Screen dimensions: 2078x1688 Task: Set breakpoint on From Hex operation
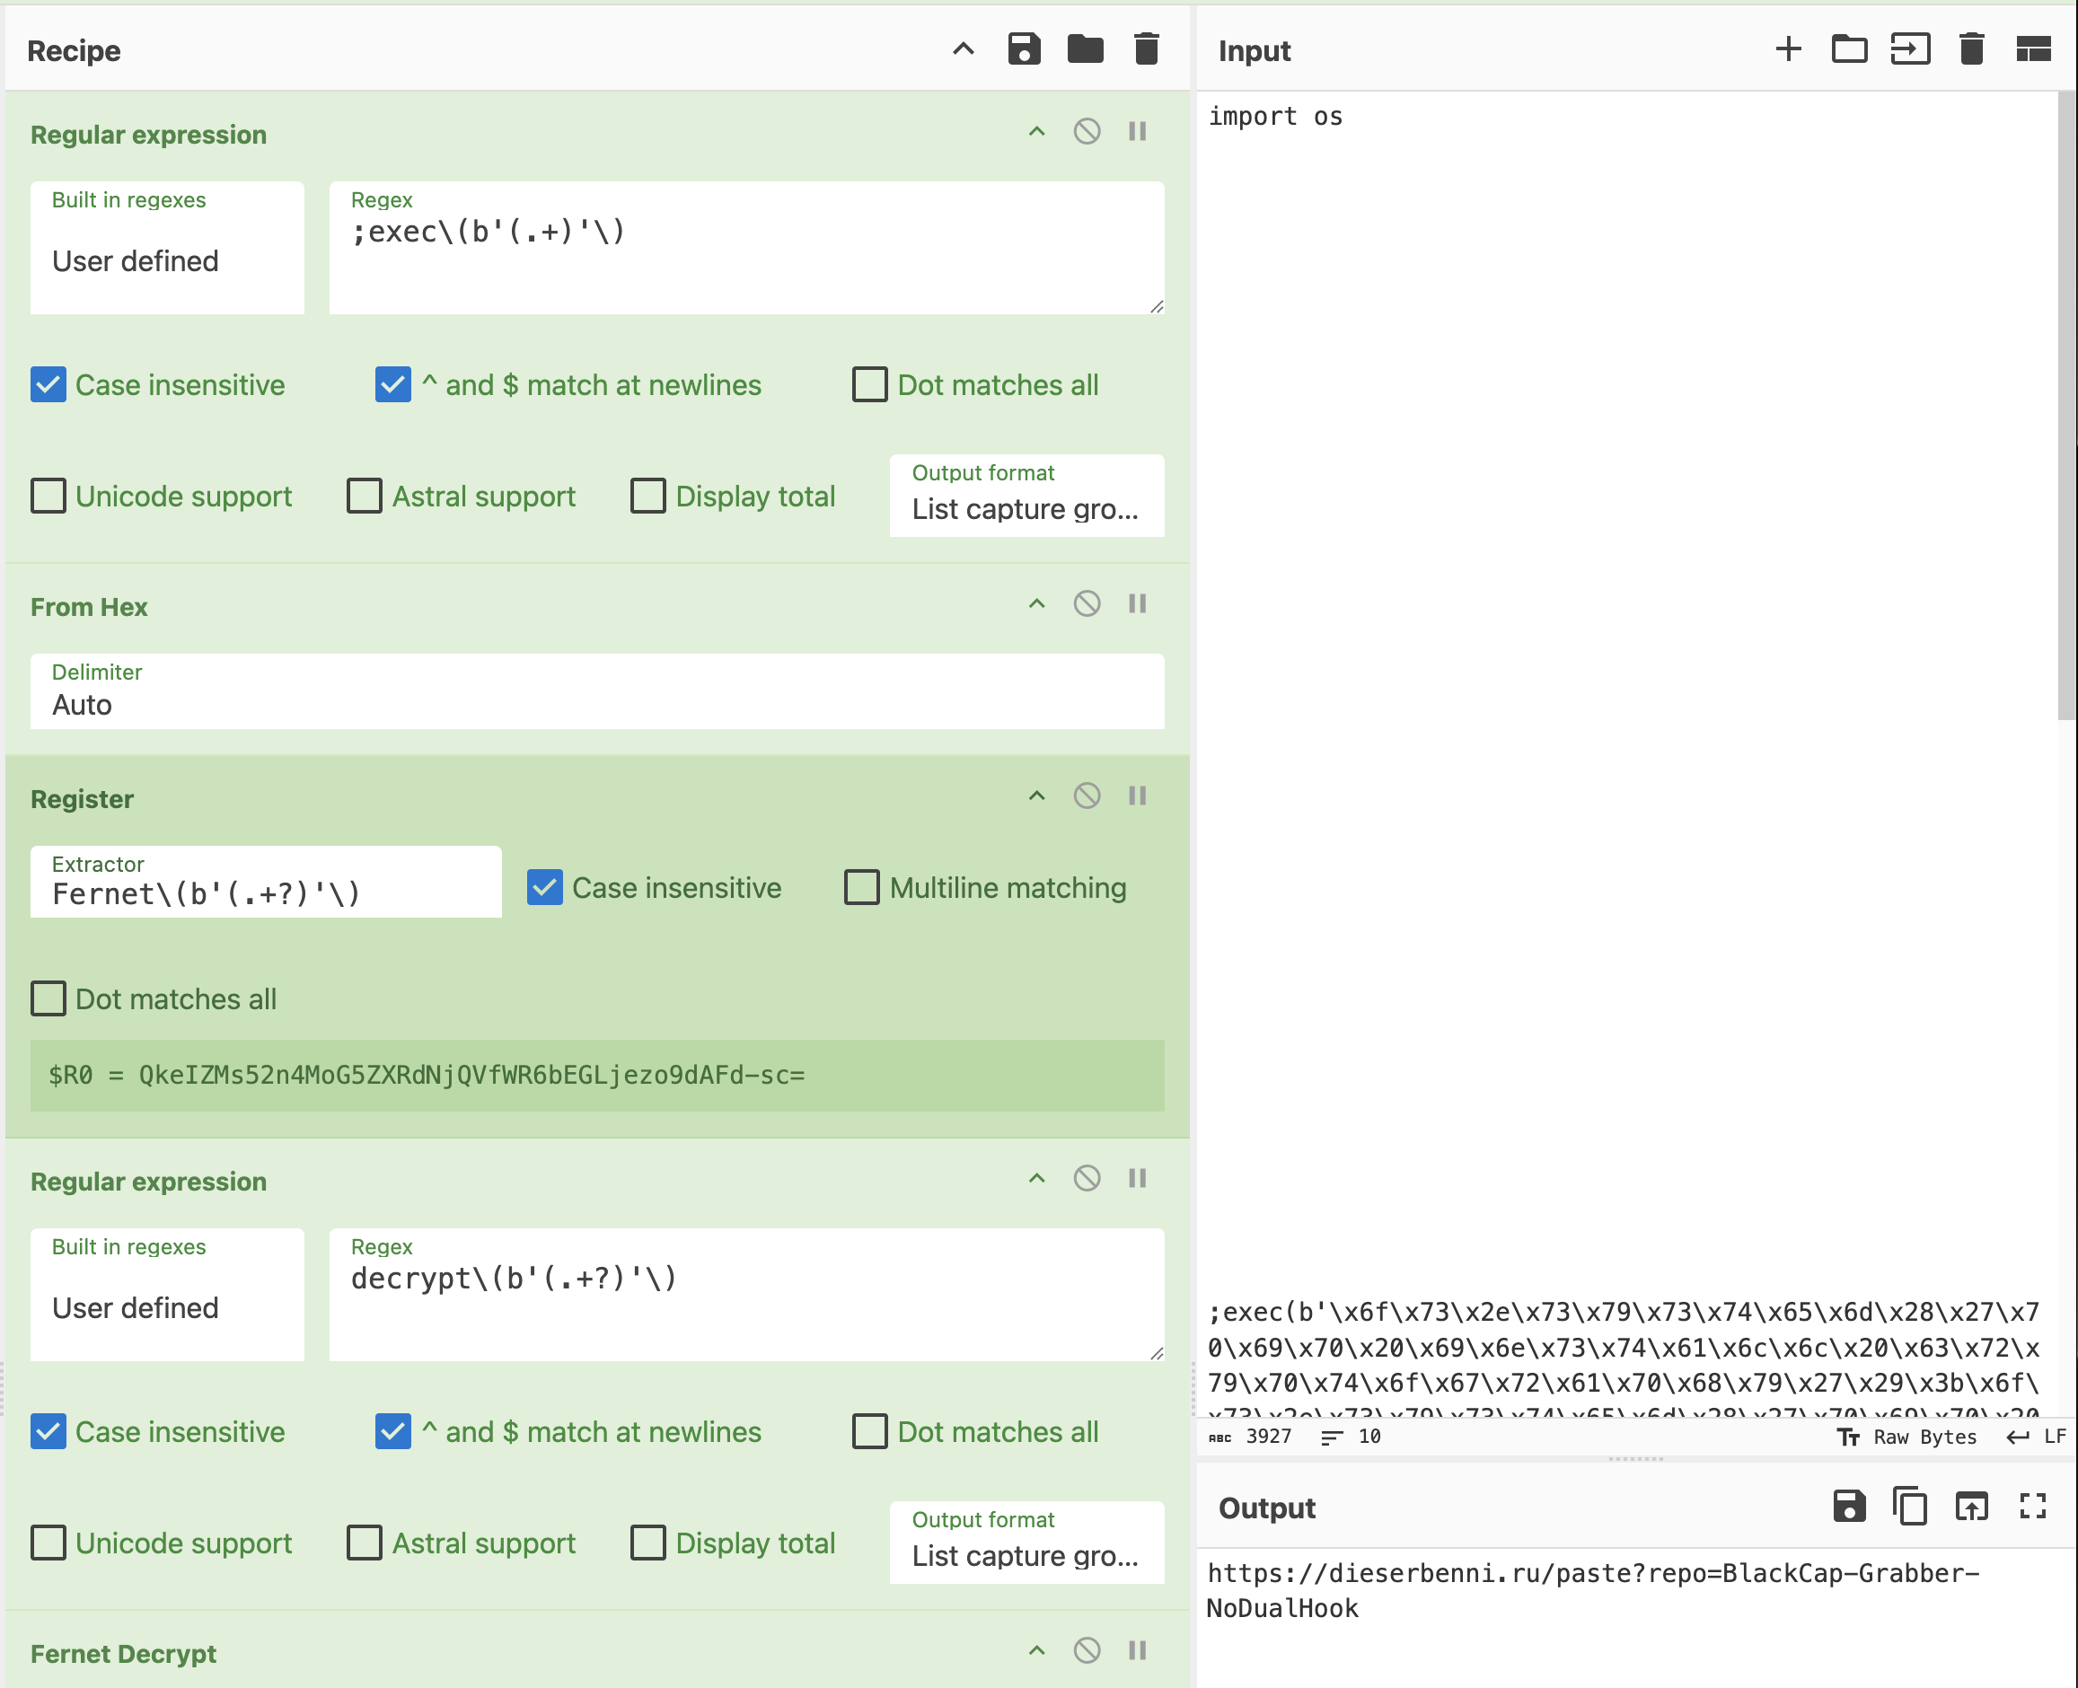point(1138,604)
